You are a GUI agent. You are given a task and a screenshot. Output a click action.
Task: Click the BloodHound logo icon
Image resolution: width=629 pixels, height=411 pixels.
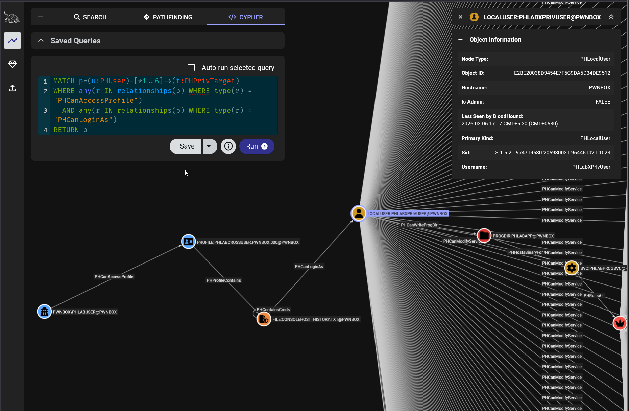coord(12,17)
